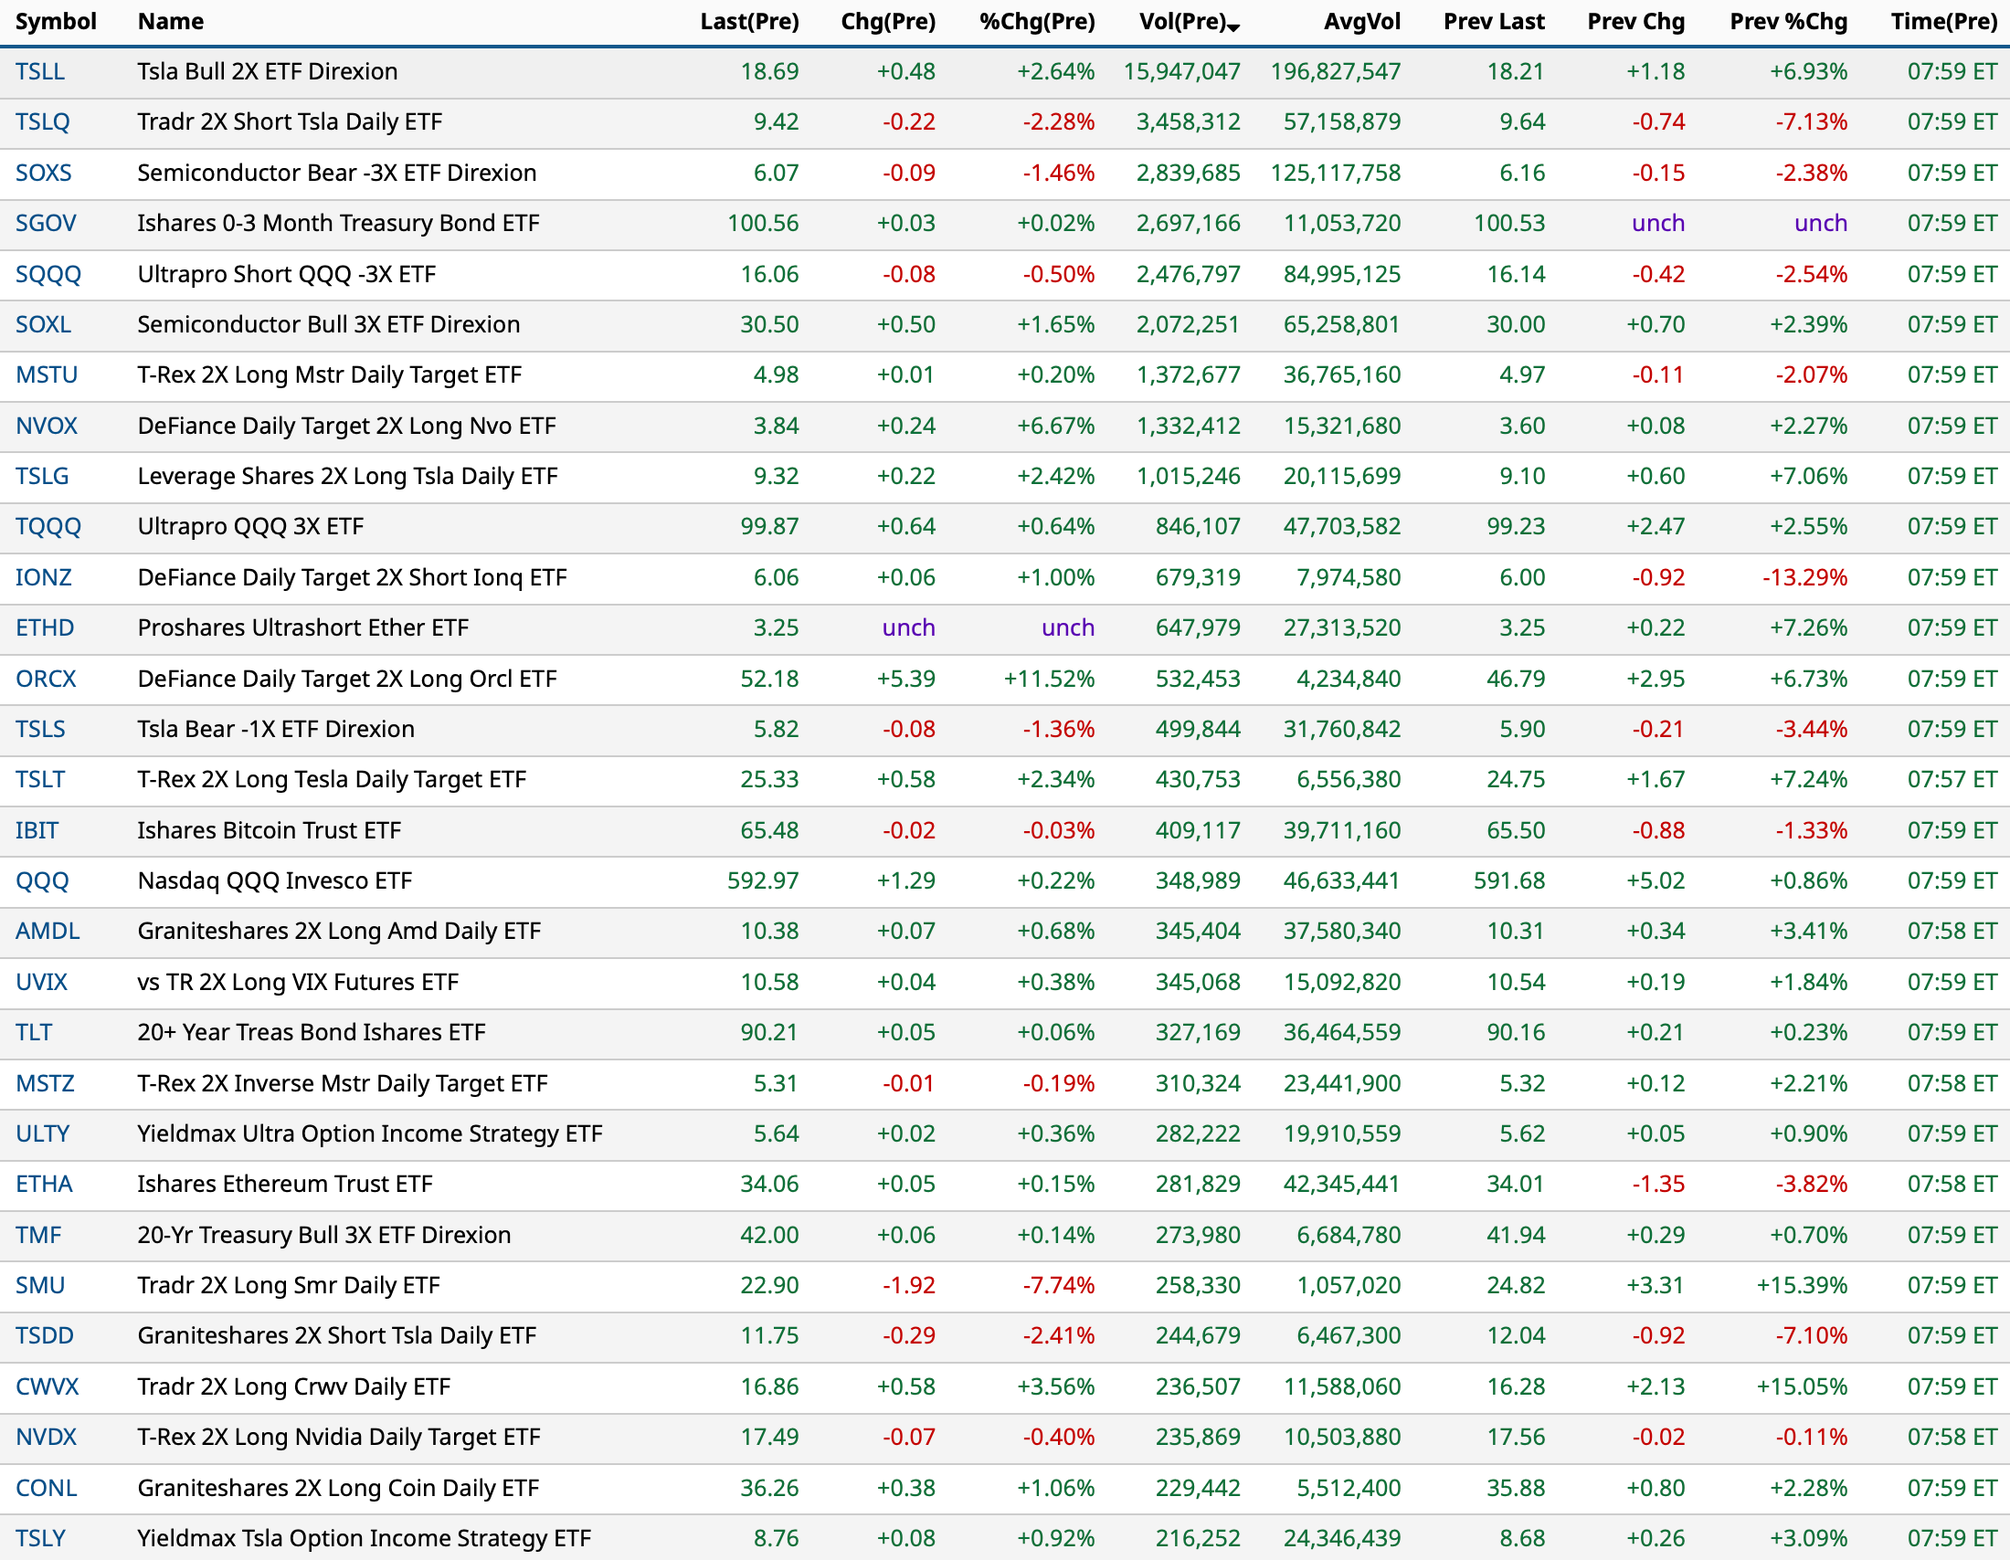The width and height of the screenshot is (2010, 1560).
Task: Open the SGOV symbol link
Action: coord(45,224)
